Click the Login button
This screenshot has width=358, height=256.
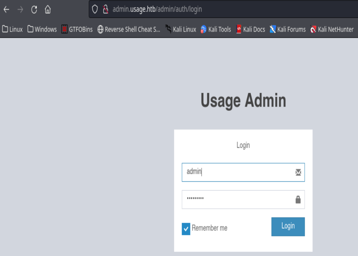[288, 227]
